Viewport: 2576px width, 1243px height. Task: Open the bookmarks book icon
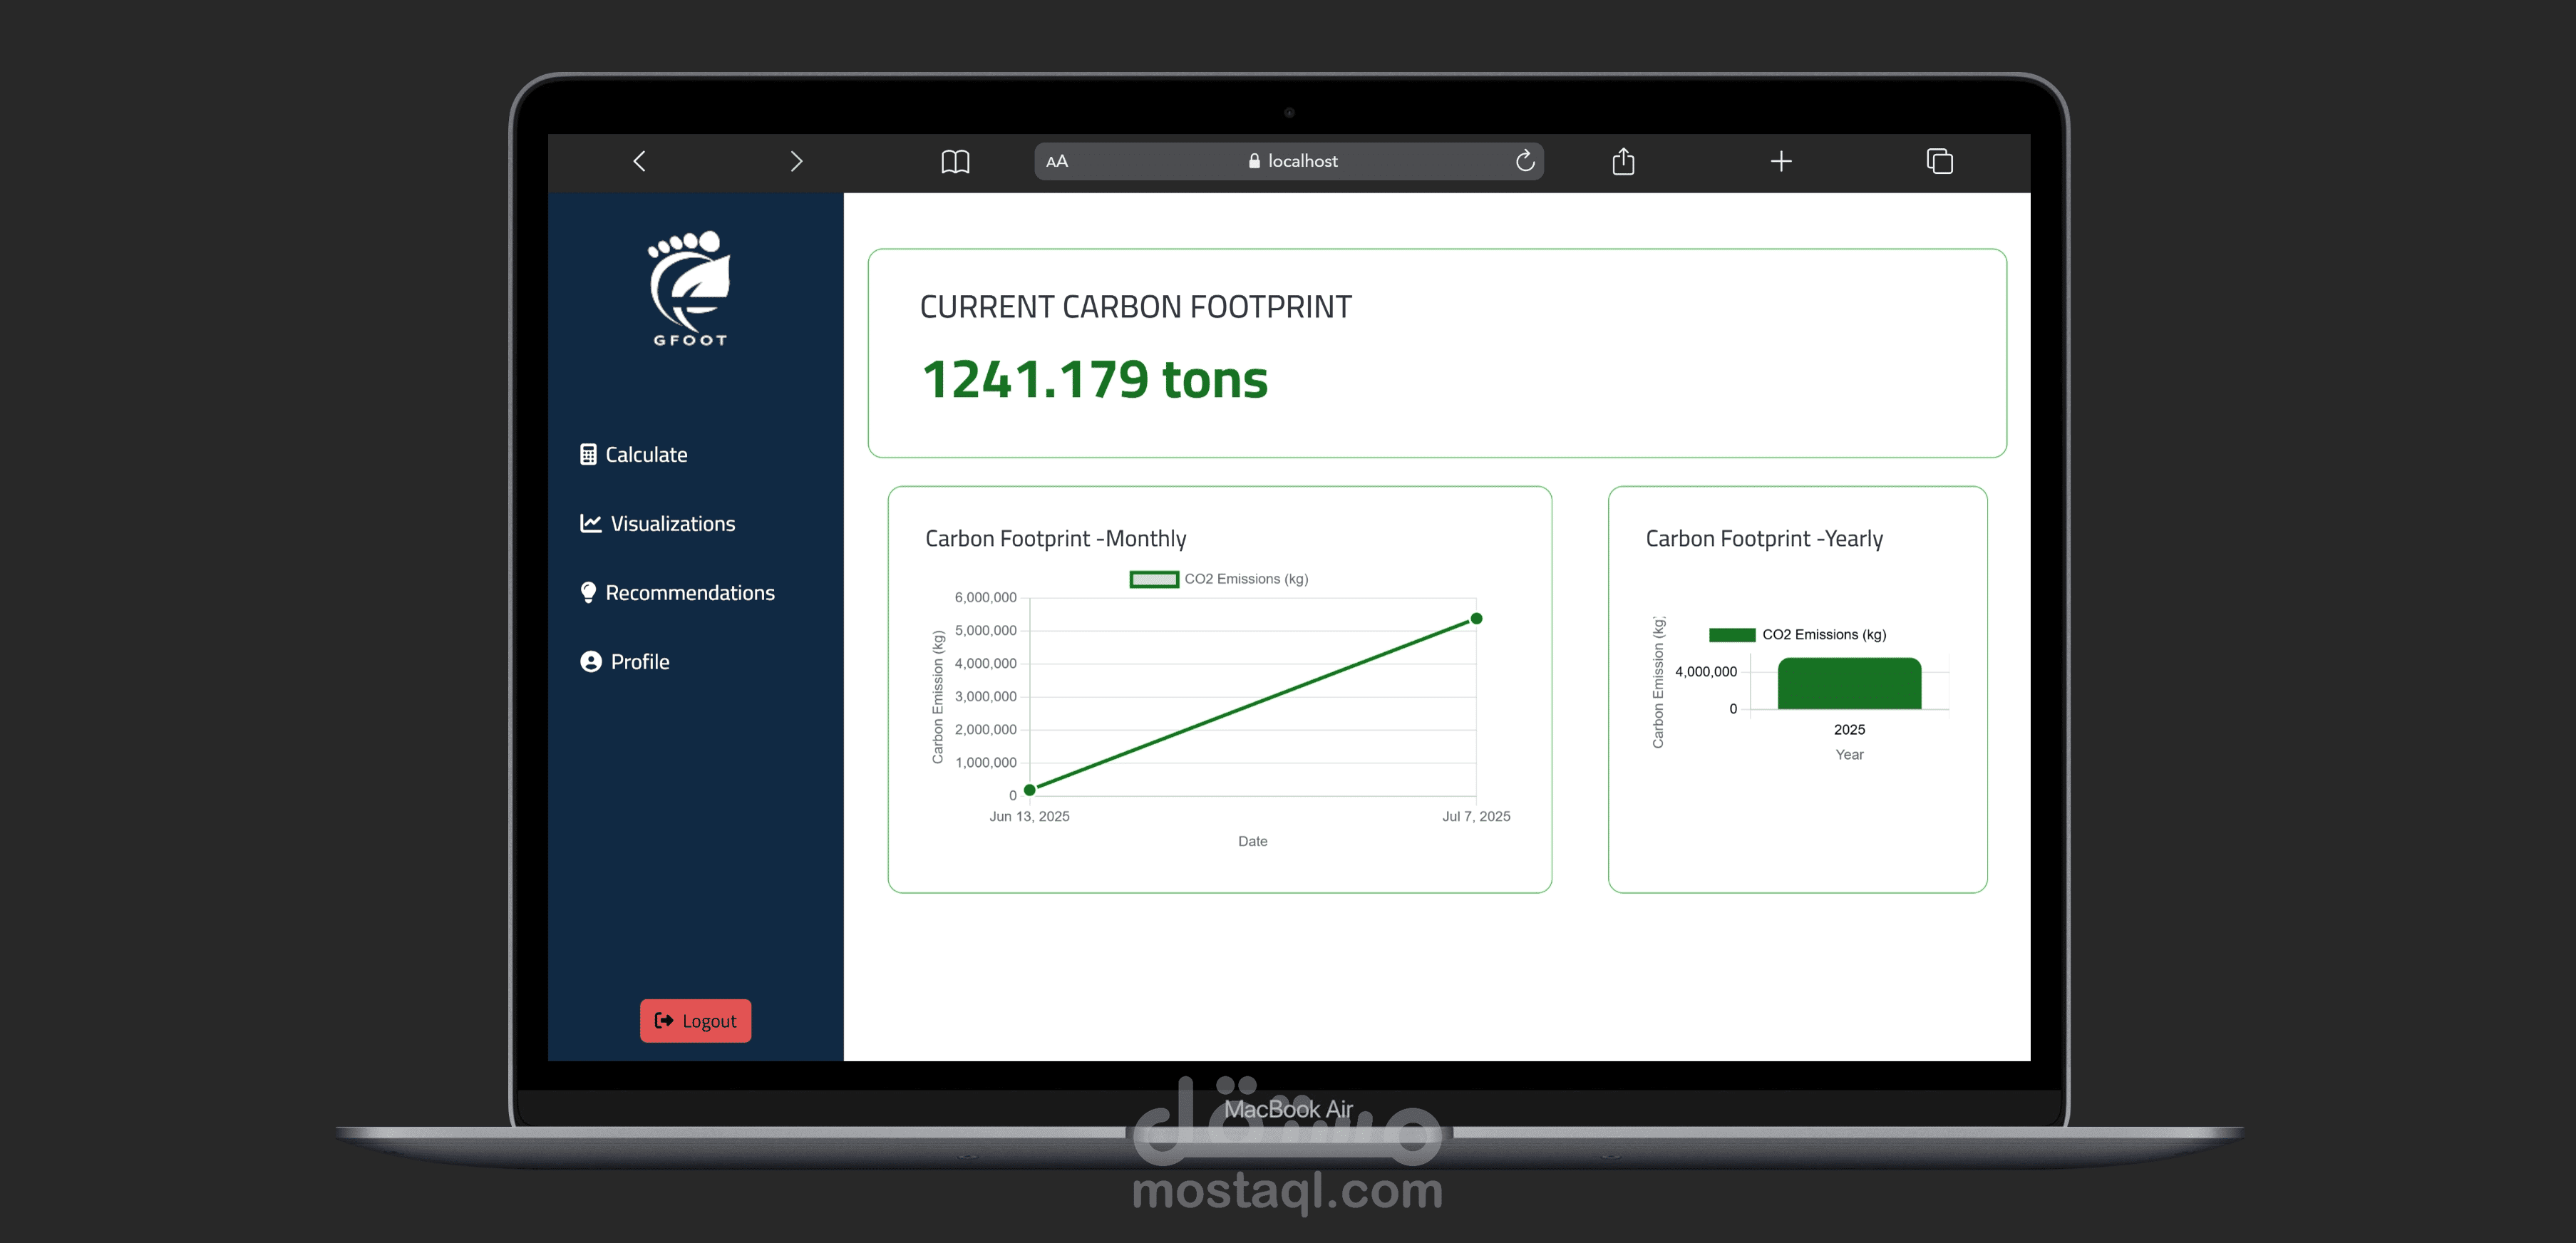coord(955,161)
